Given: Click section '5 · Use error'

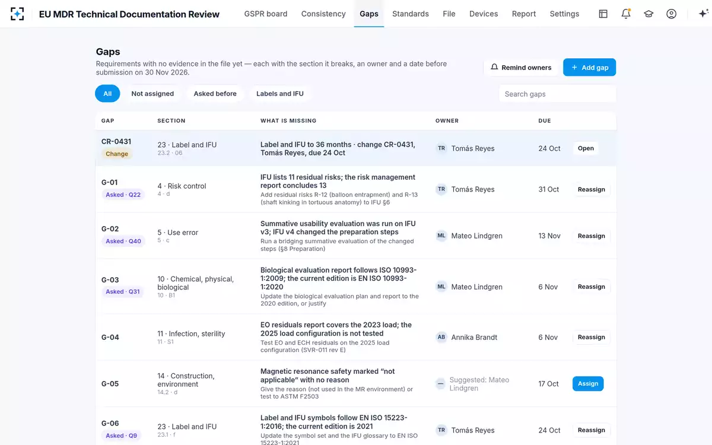Looking at the screenshot, I should (178, 233).
